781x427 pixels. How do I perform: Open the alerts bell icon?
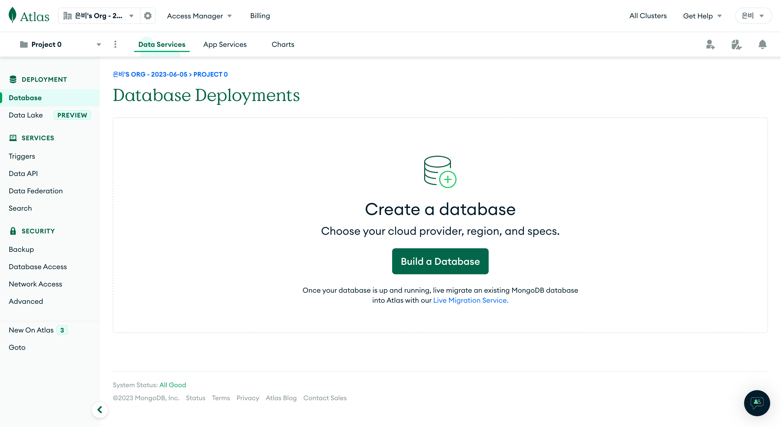click(x=762, y=44)
